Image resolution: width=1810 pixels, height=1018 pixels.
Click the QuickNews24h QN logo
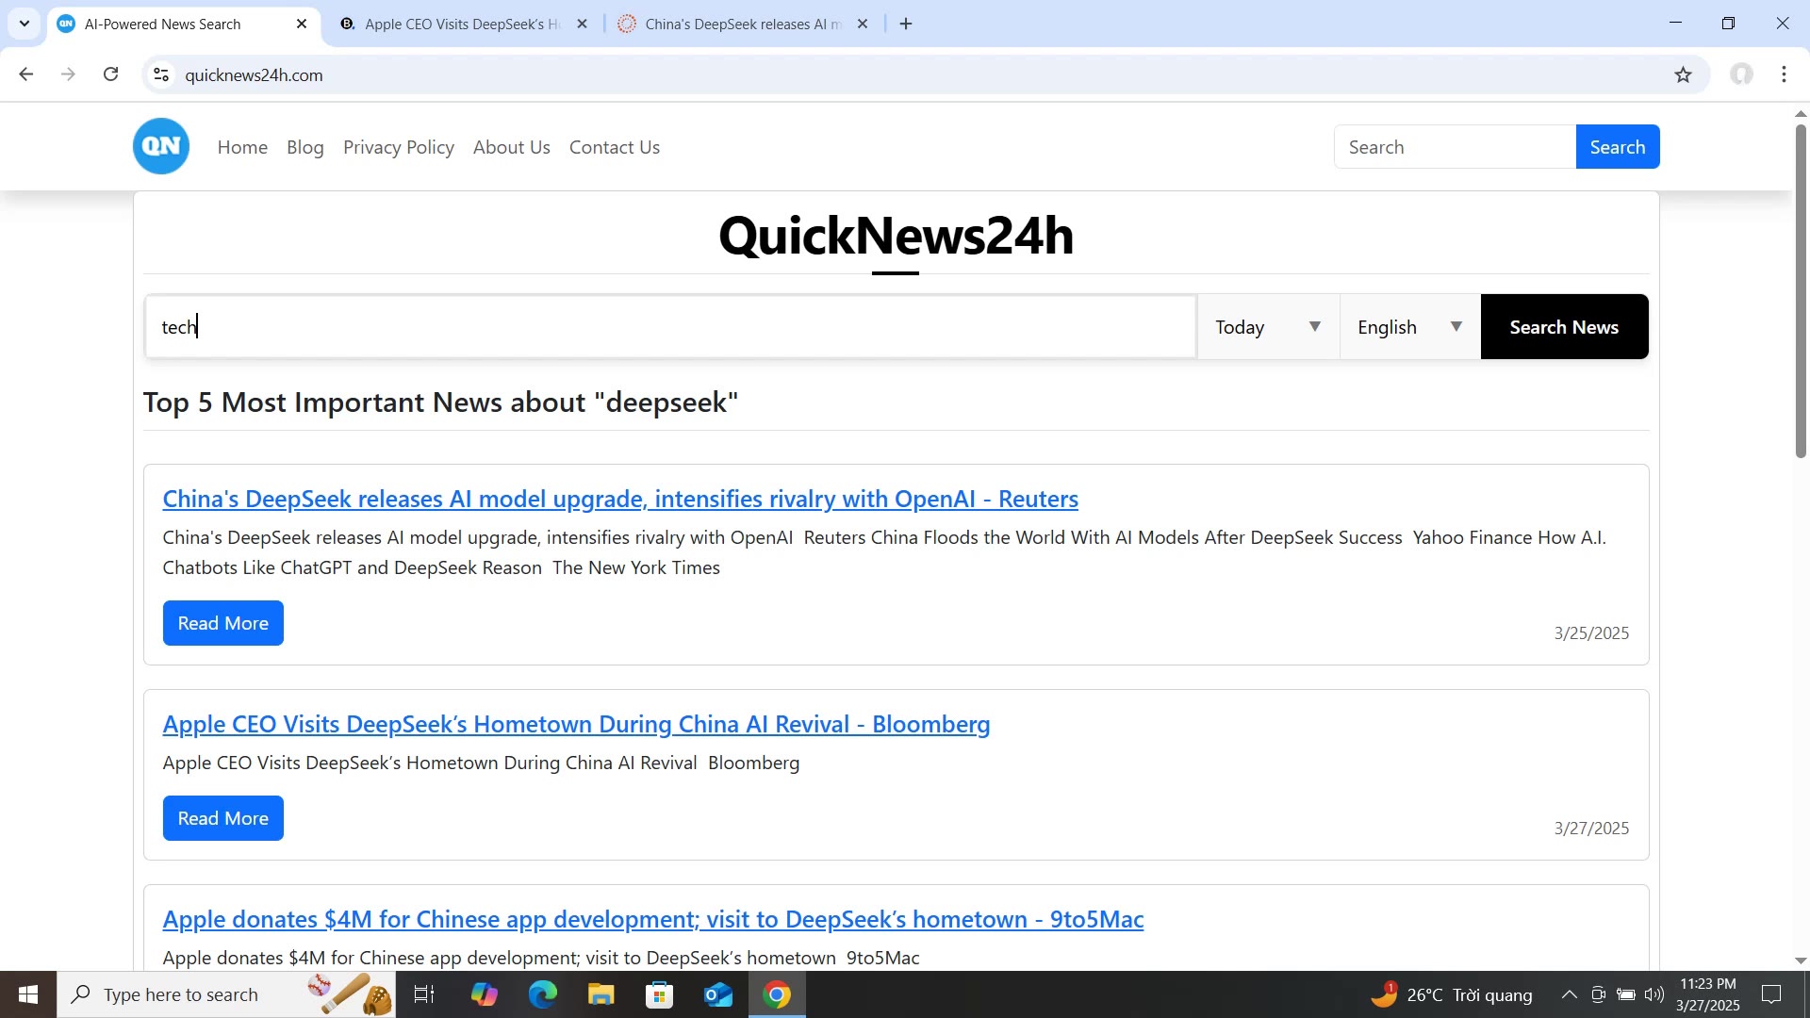161,146
